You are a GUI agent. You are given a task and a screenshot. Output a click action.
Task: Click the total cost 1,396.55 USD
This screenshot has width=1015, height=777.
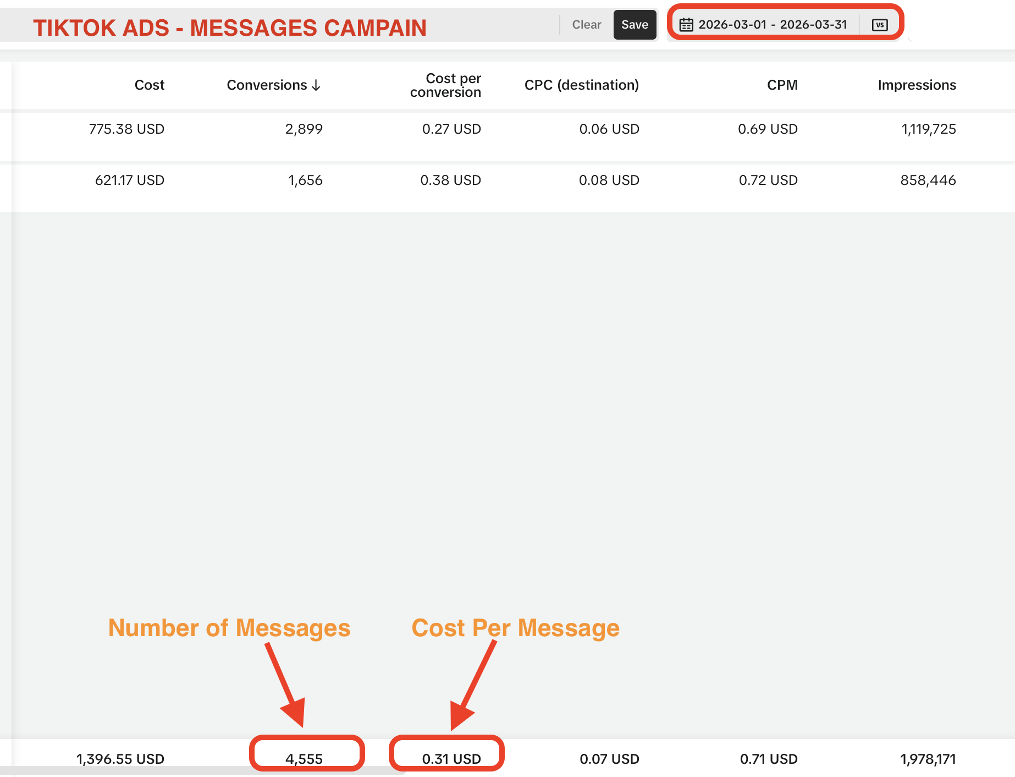point(120,759)
